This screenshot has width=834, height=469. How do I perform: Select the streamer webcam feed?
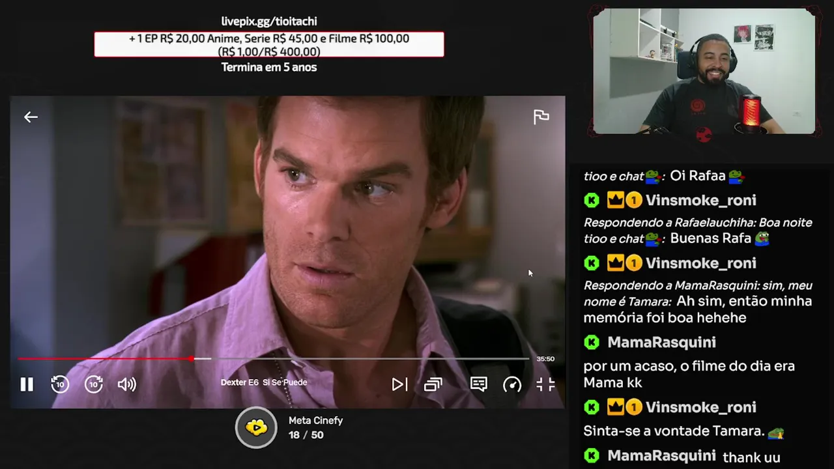point(704,70)
